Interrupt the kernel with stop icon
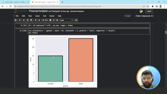Screen dimensions: 167x94 click(x=50, y=20)
